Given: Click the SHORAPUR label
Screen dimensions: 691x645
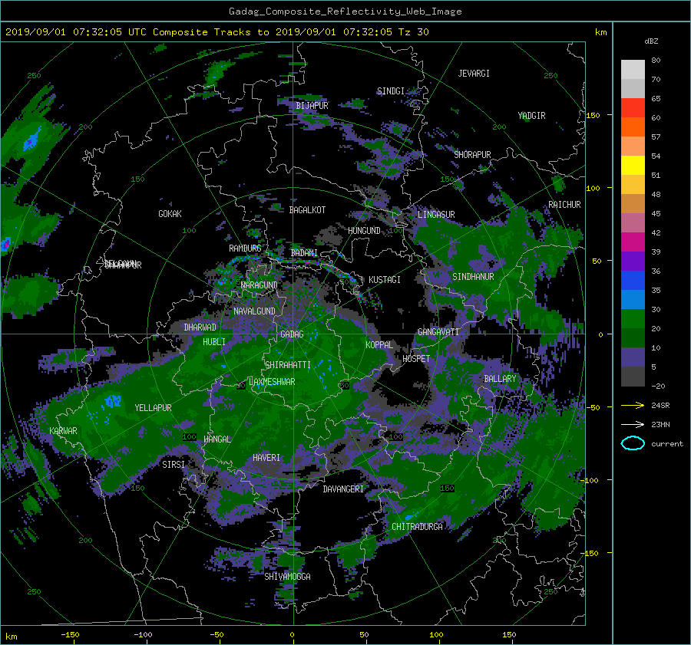Looking at the screenshot, I should click(472, 155).
